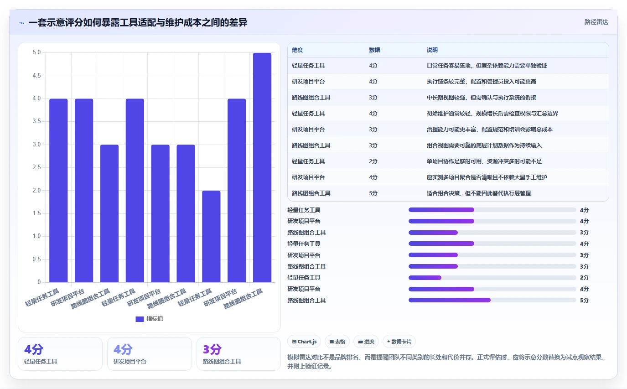
Task: Select the Chart.js chip
Action: (304, 342)
